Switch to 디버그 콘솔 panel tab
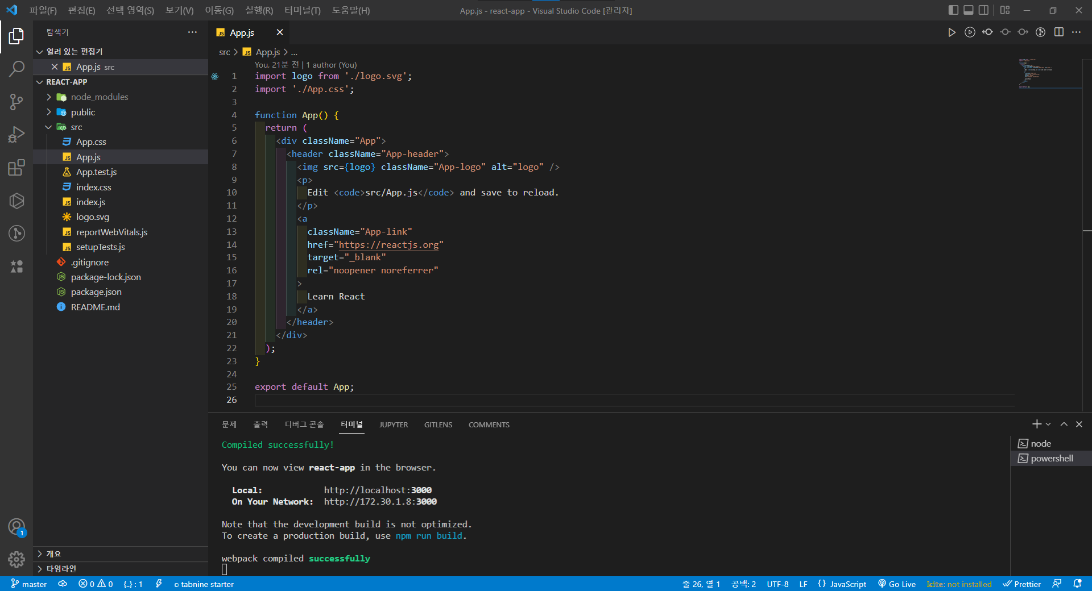The image size is (1092, 591). 304,424
